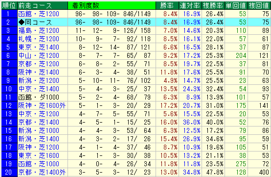271x177 pixels.
Task: Select rank cell 20
Action: coord(9,172)
